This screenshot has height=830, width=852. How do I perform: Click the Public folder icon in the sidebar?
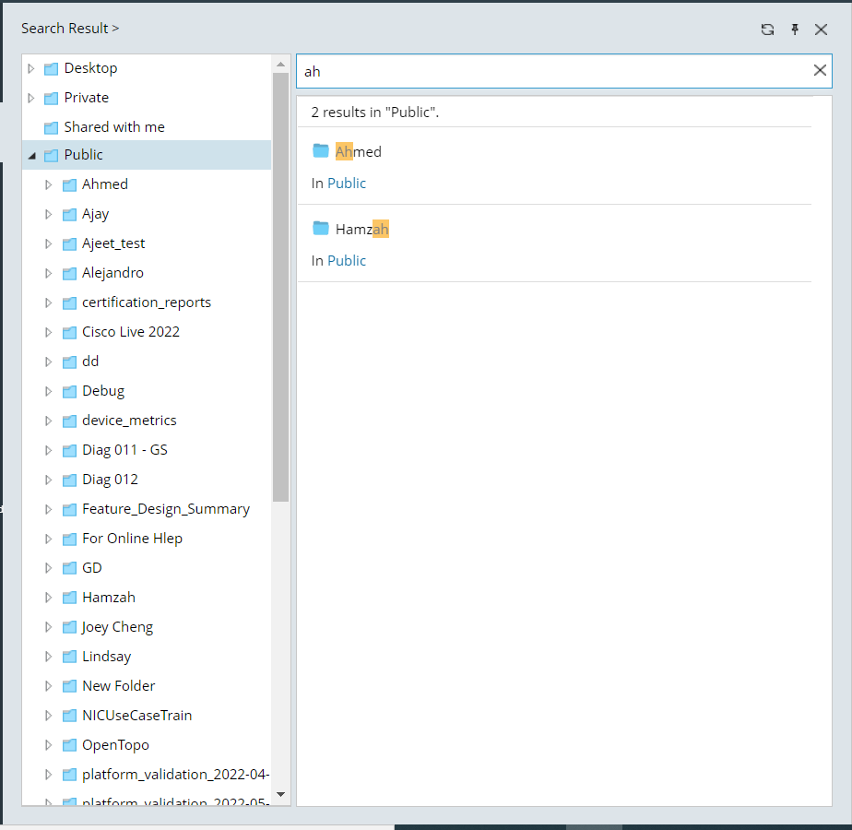point(51,154)
